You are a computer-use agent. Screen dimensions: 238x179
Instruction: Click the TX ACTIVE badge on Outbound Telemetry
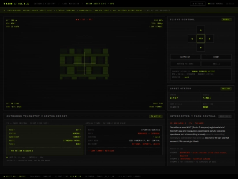tap(156, 116)
